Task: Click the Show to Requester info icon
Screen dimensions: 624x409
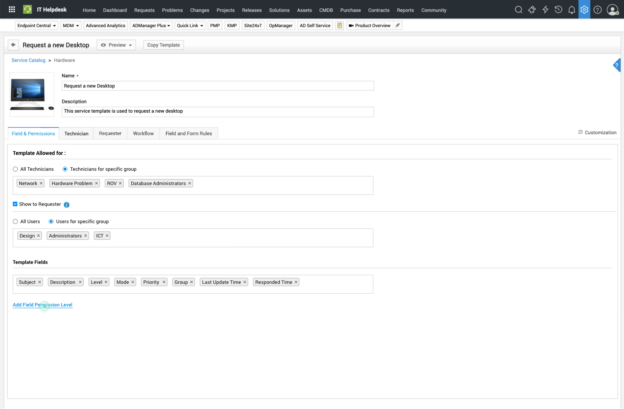Action: pyautogui.click(x=67, y=205)
